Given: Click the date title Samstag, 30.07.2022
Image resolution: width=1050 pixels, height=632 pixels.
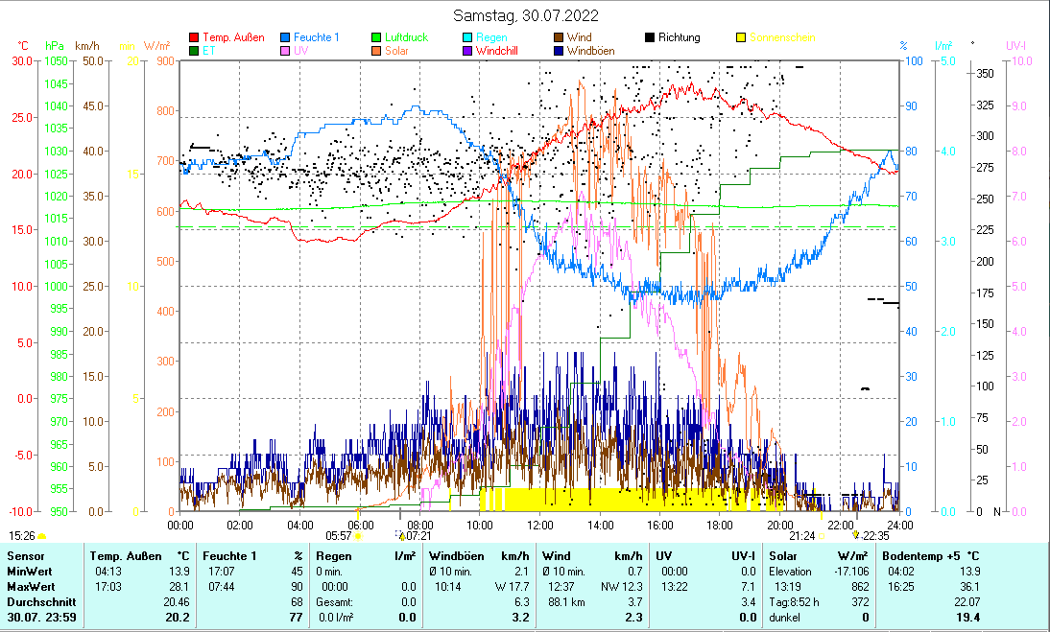Looking at the screenshot, I should coord(525,16).
